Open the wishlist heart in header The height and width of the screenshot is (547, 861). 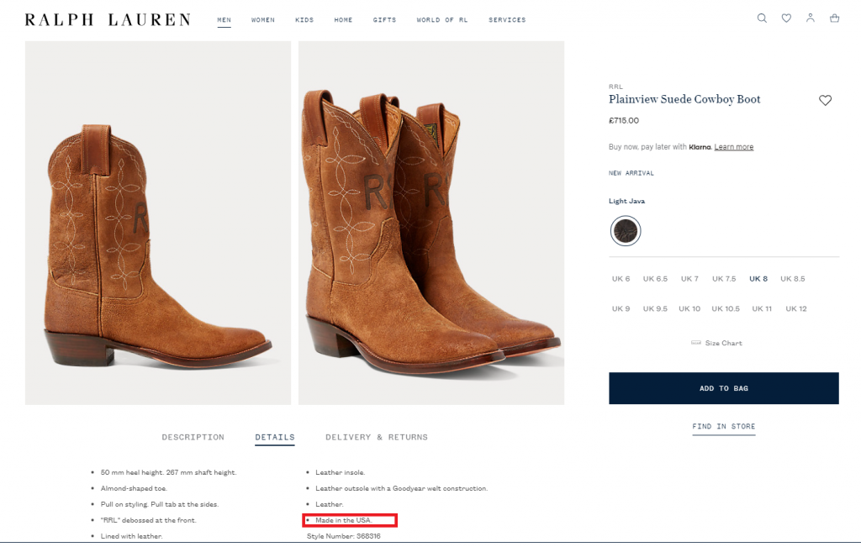coord(786,18)
